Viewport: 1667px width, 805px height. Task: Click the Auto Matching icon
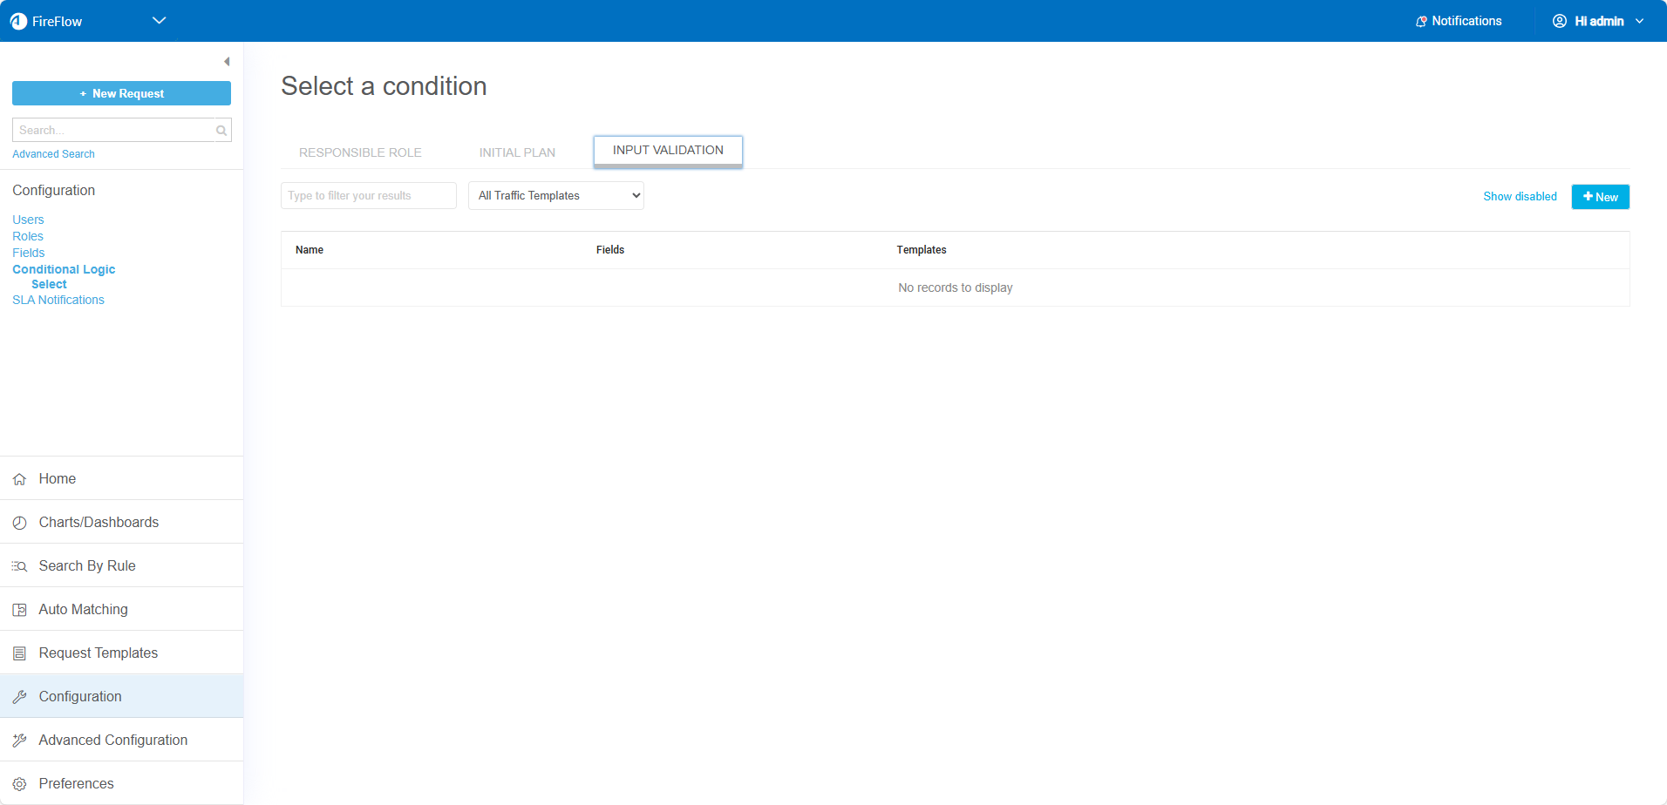19,610
